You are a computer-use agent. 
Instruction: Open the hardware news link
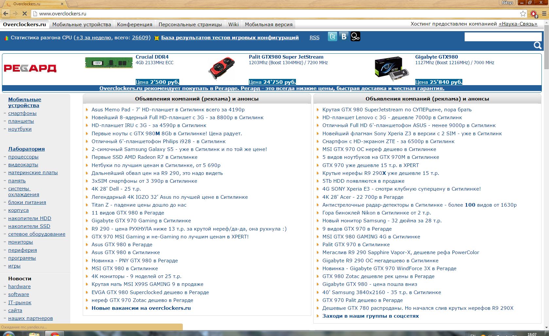[19, 287]
